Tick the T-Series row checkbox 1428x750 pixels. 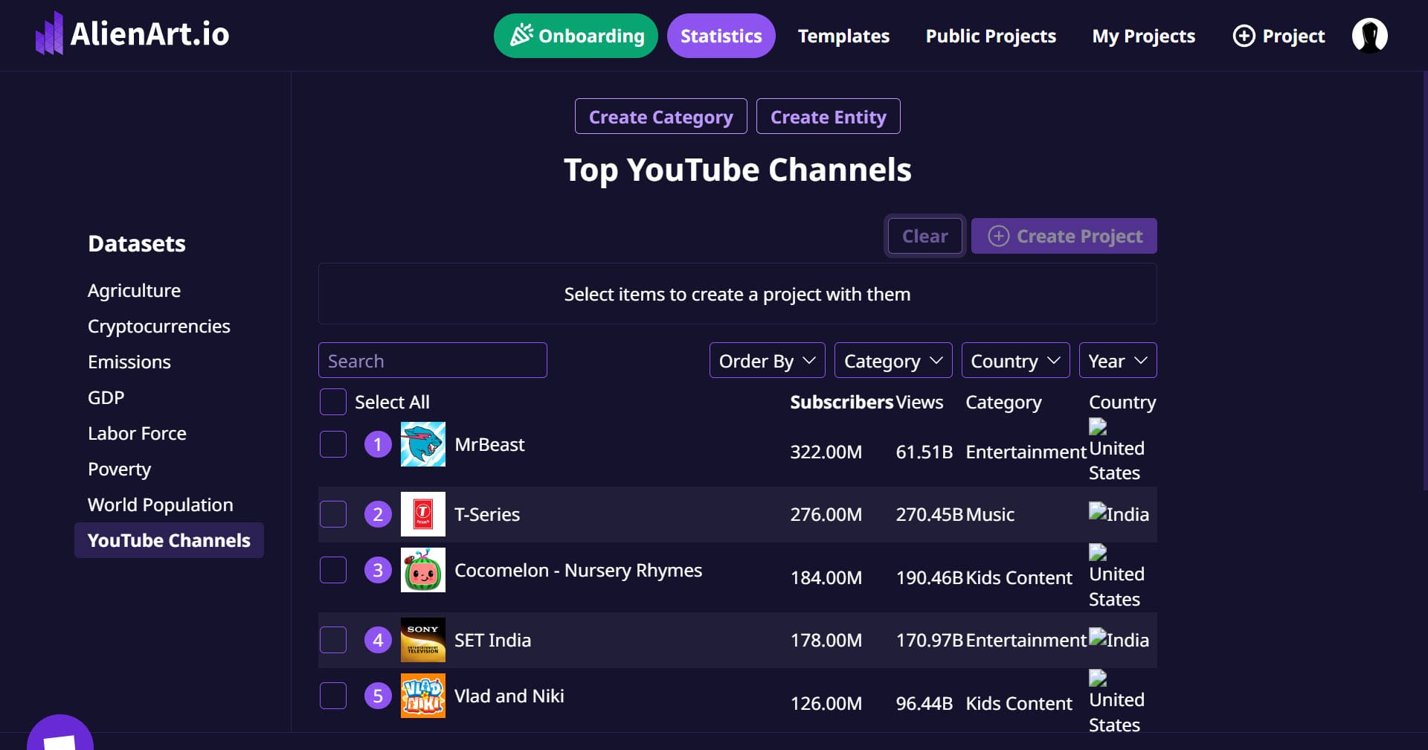coord(333,514)
